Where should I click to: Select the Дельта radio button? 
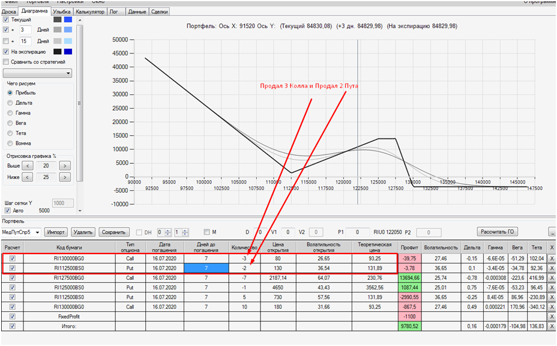[10, 103]
